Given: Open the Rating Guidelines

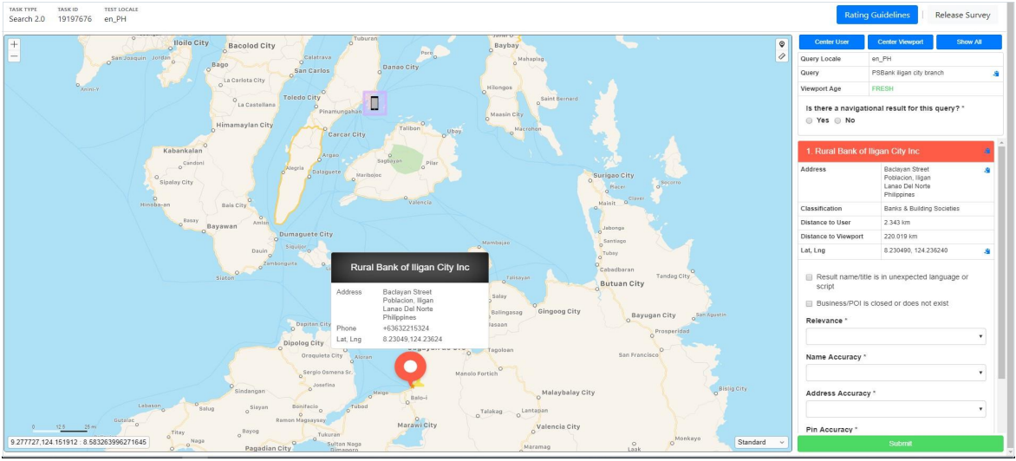Looking at the screenshot, I should coord(877,15).
